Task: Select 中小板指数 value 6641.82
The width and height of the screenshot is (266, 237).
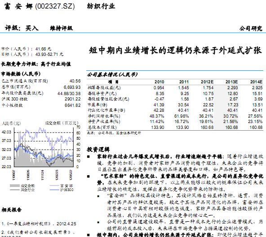Action: (x=73, y=105)
